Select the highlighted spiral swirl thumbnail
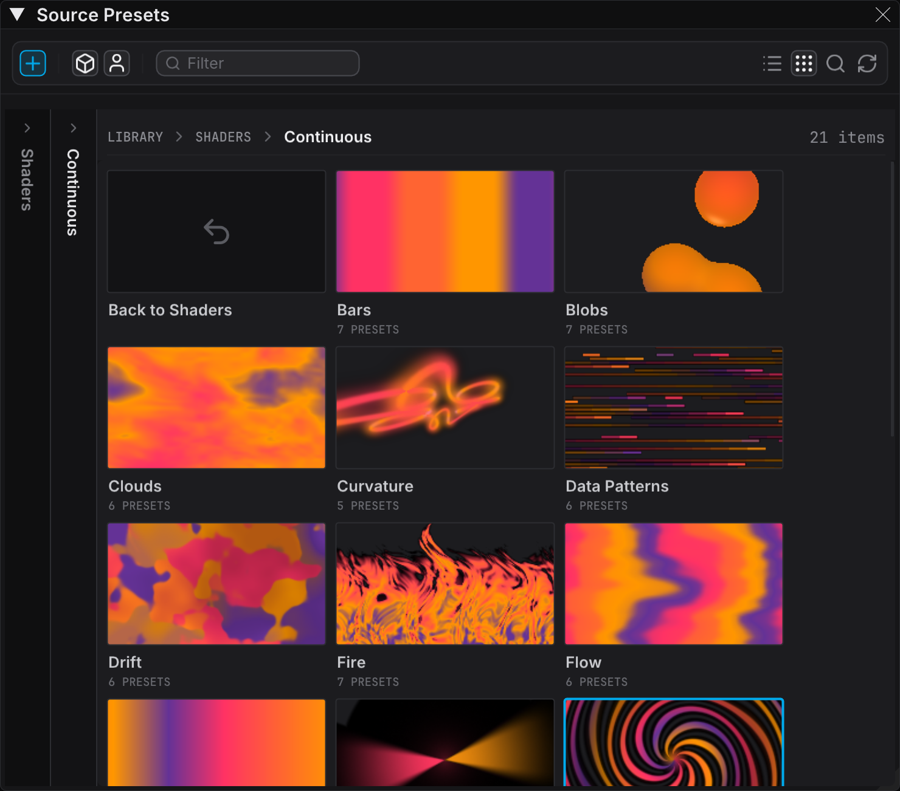The height and width of the screenshot is (791, 900). [x=674, y=742]
